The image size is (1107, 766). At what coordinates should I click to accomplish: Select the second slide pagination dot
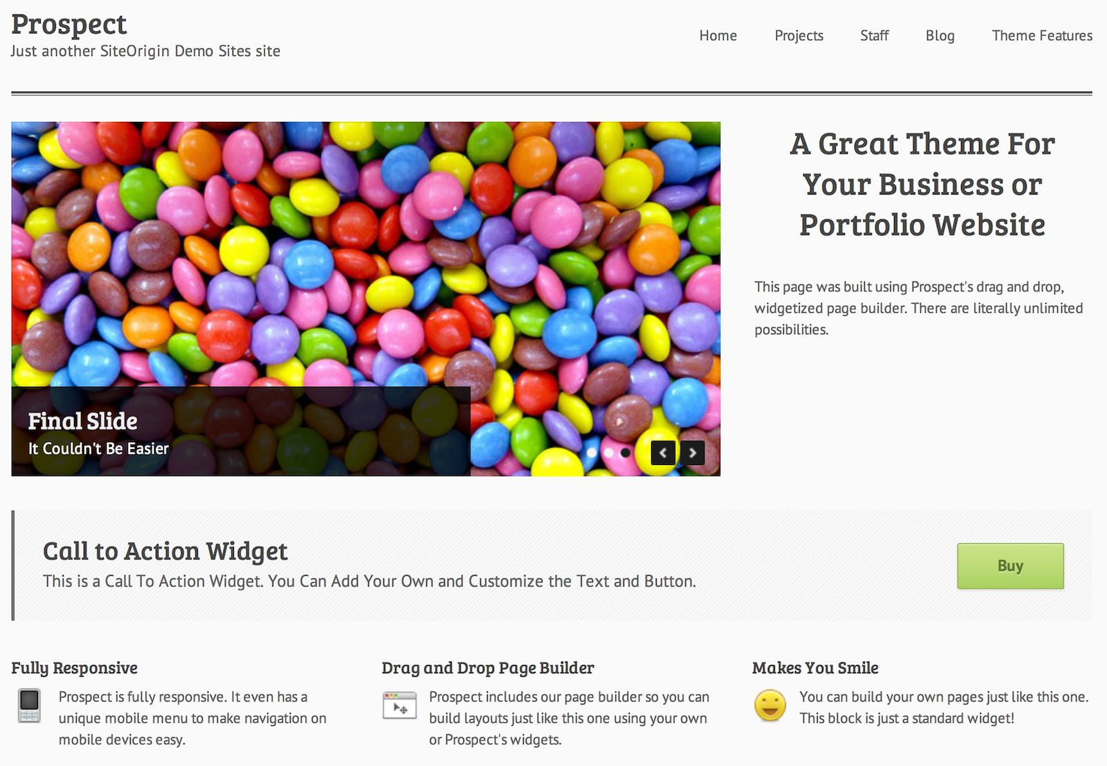click(x=609, y=453)
